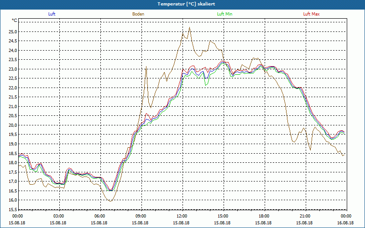Click the '06:00' time axis label

[99, 216]
